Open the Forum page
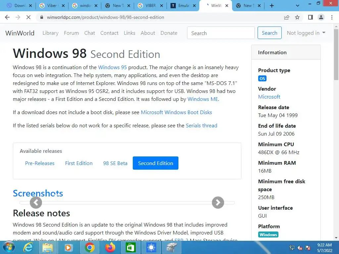Image resolution: width=339 pixels, height=254 pixels. pyautogui.click(x=72, y=33)
